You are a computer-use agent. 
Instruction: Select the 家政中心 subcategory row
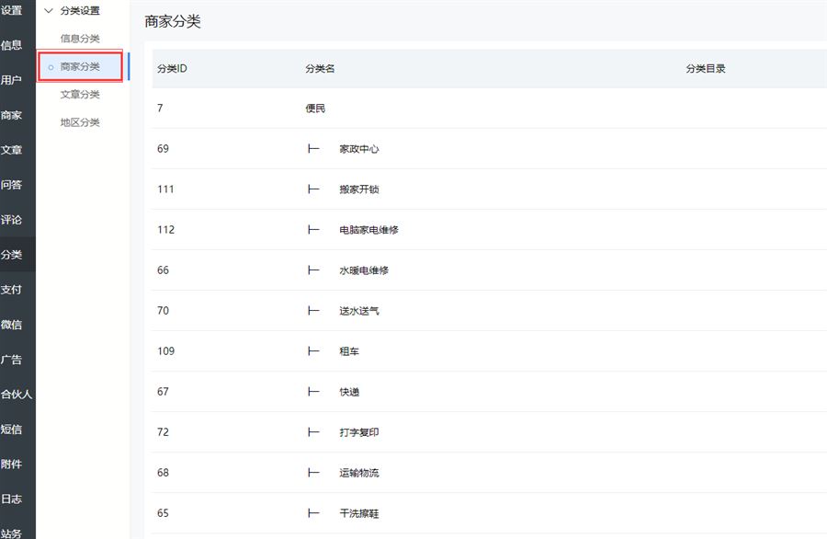358,149
